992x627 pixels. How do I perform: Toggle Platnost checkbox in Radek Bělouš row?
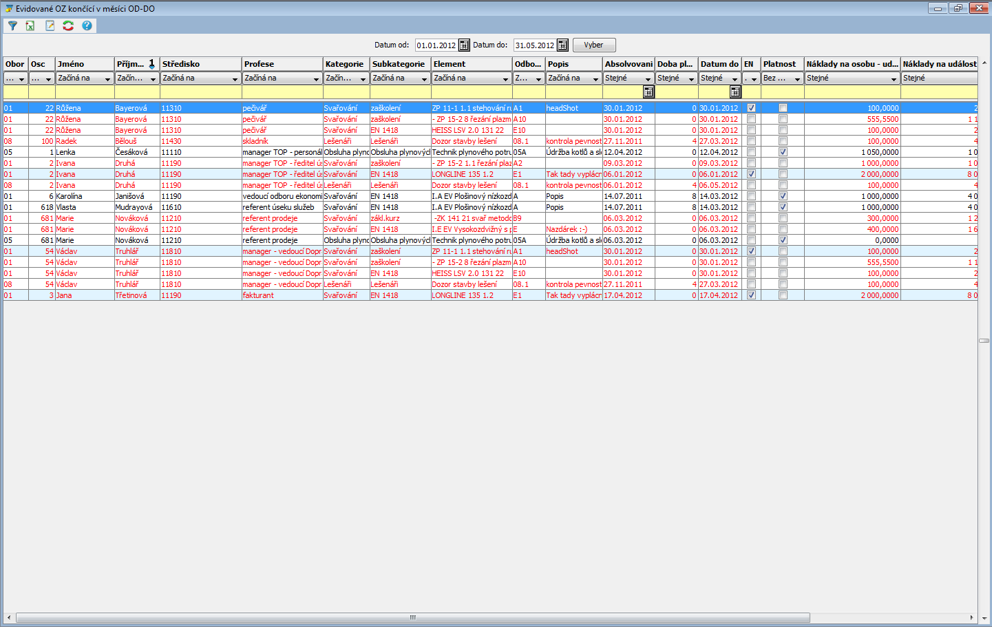[783, 141]
